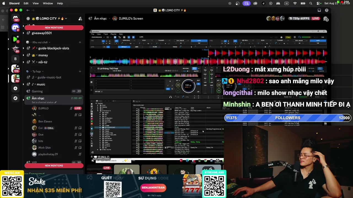Image resolution: width=353 pixels, height=198 pixels.
Task: Collapse the Khu vui chơi category
Action: point(40,42)
